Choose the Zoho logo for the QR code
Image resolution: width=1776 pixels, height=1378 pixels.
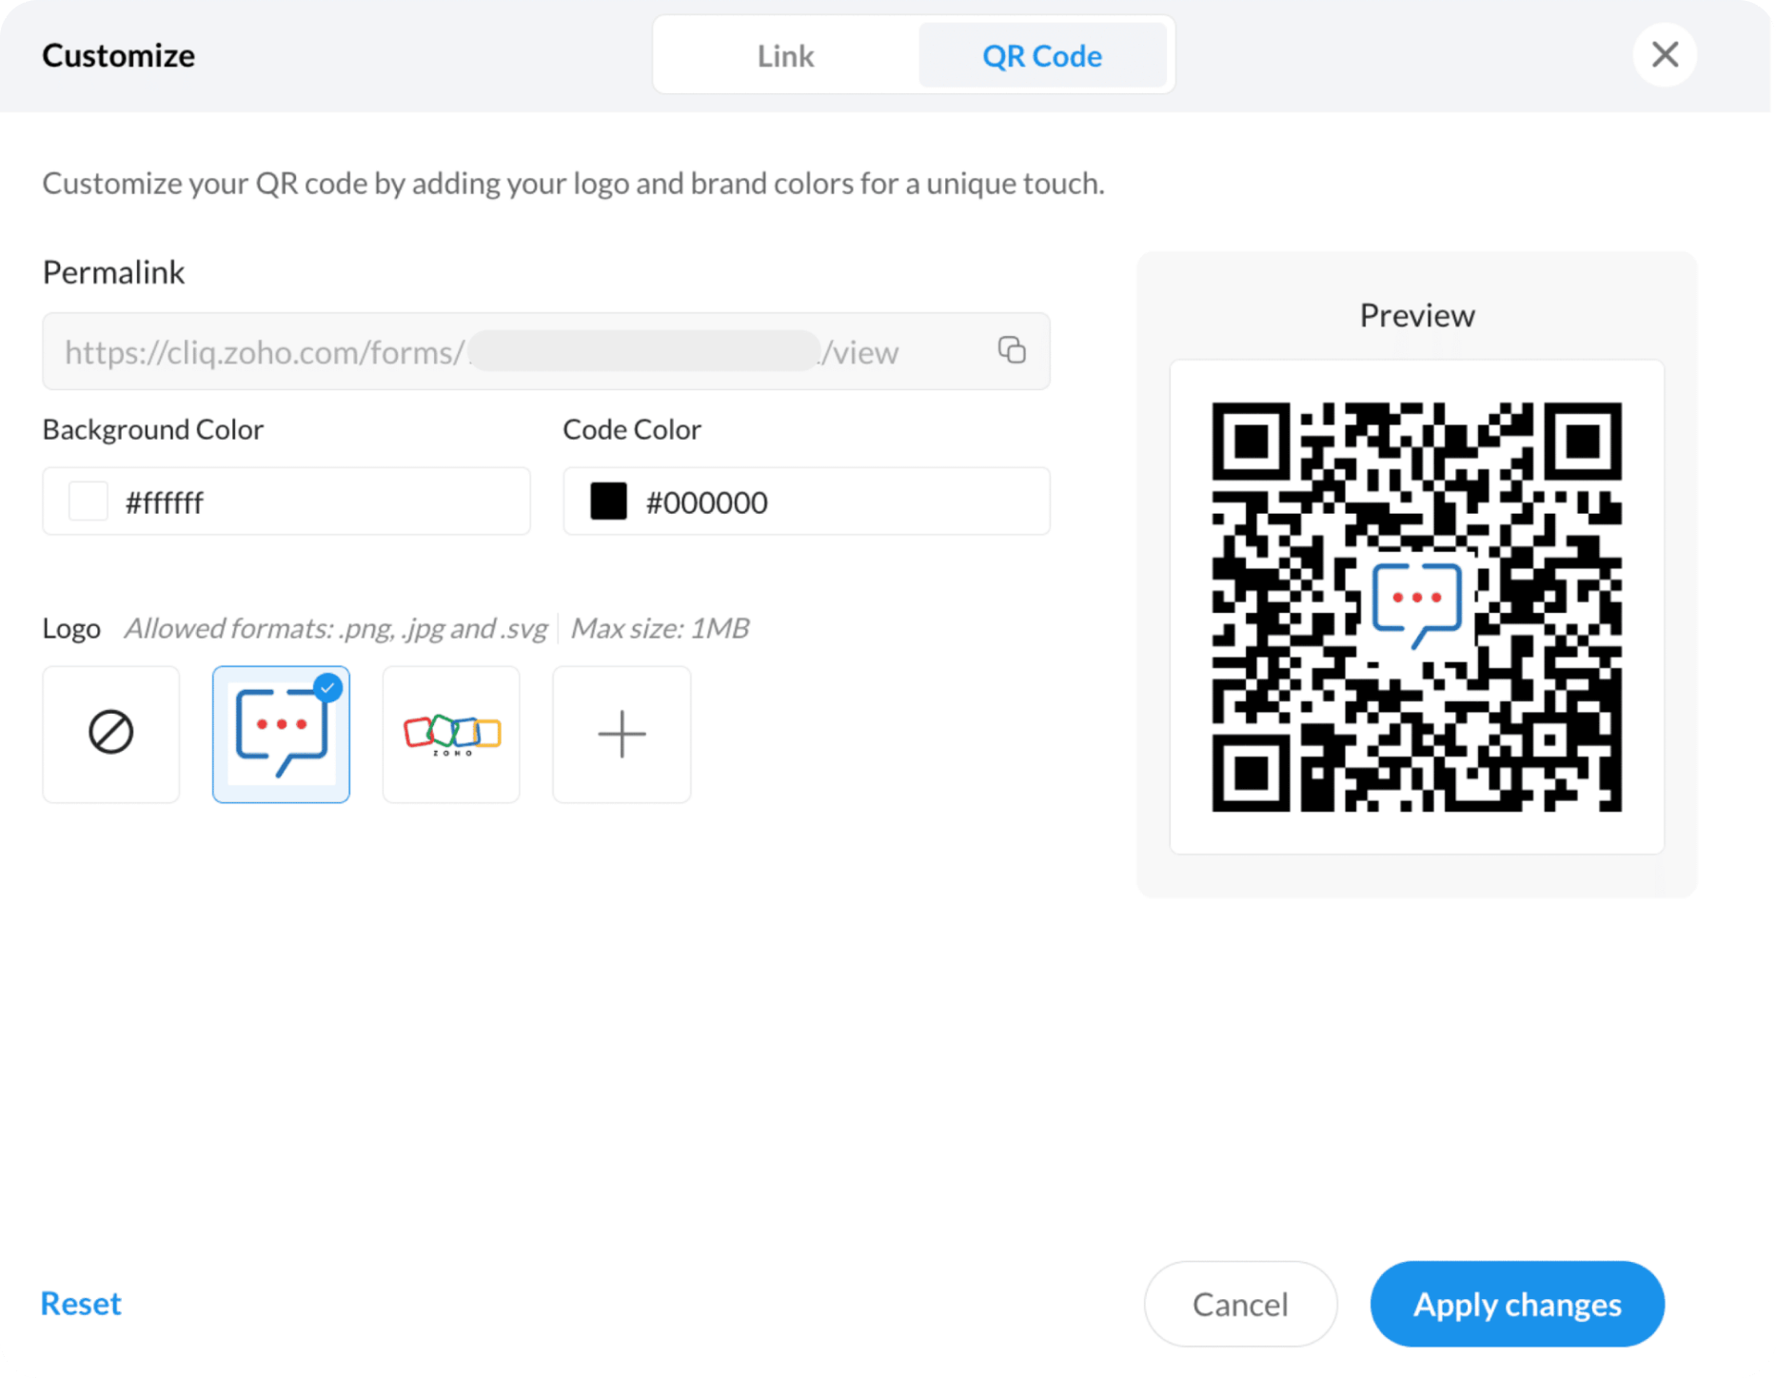pyautogui.click(x=451, y=734)
